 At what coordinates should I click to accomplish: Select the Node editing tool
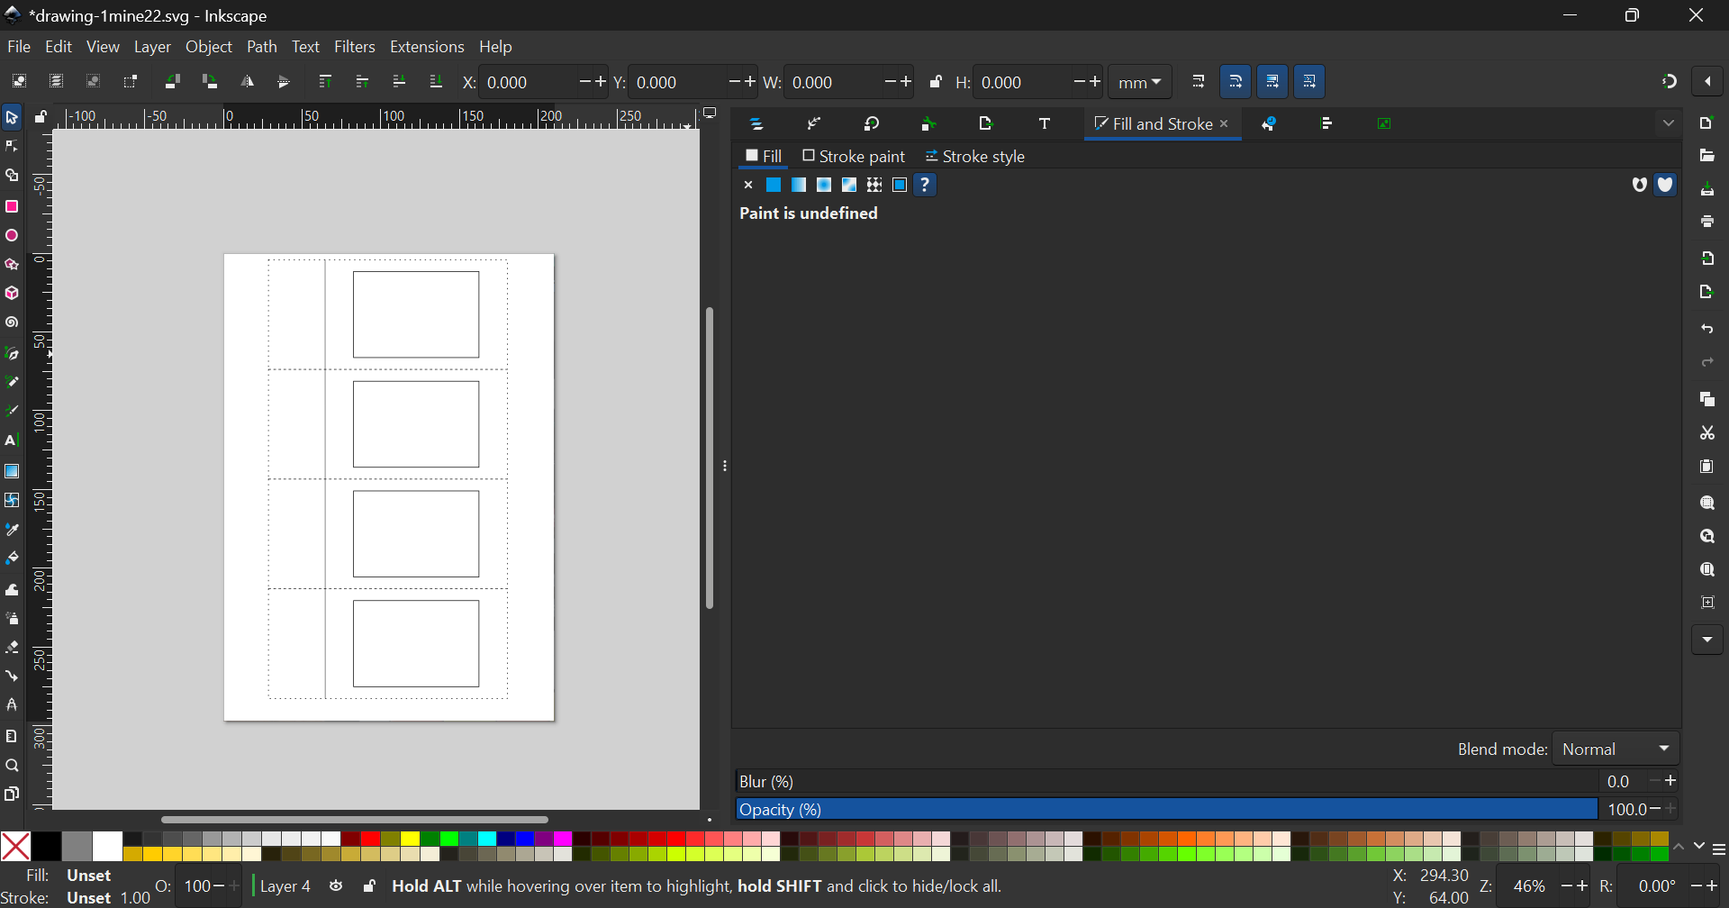coord(12,146)
